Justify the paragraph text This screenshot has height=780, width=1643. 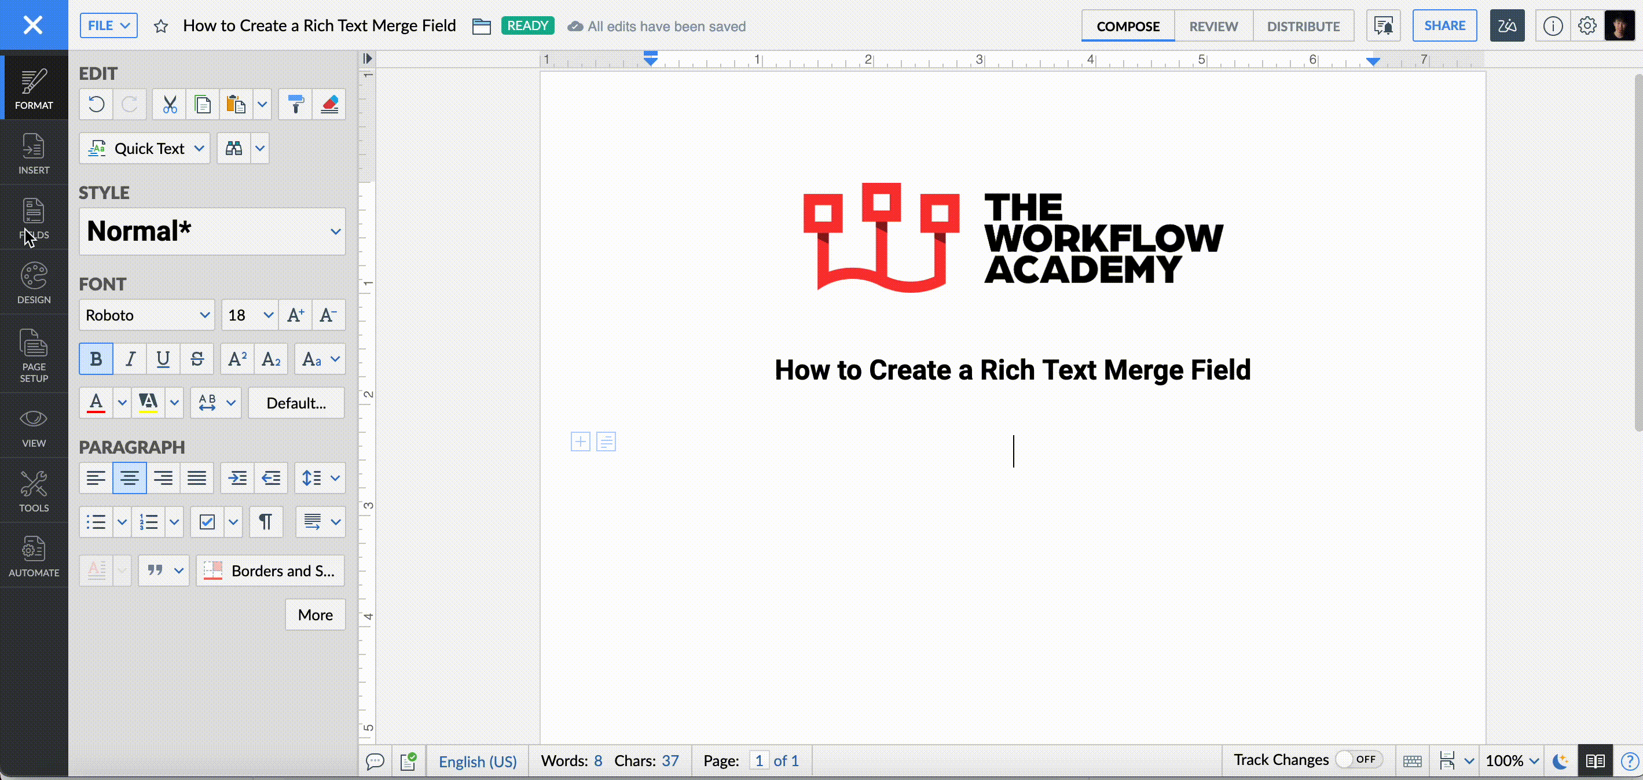coord(197,478)
